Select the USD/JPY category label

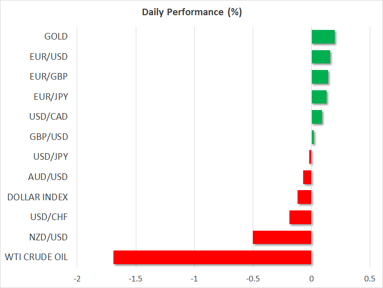pos(50,157)
